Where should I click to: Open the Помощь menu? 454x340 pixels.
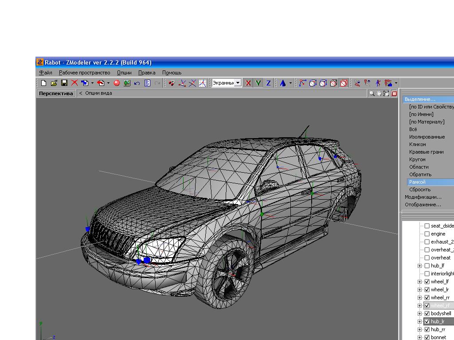point(172,73)
